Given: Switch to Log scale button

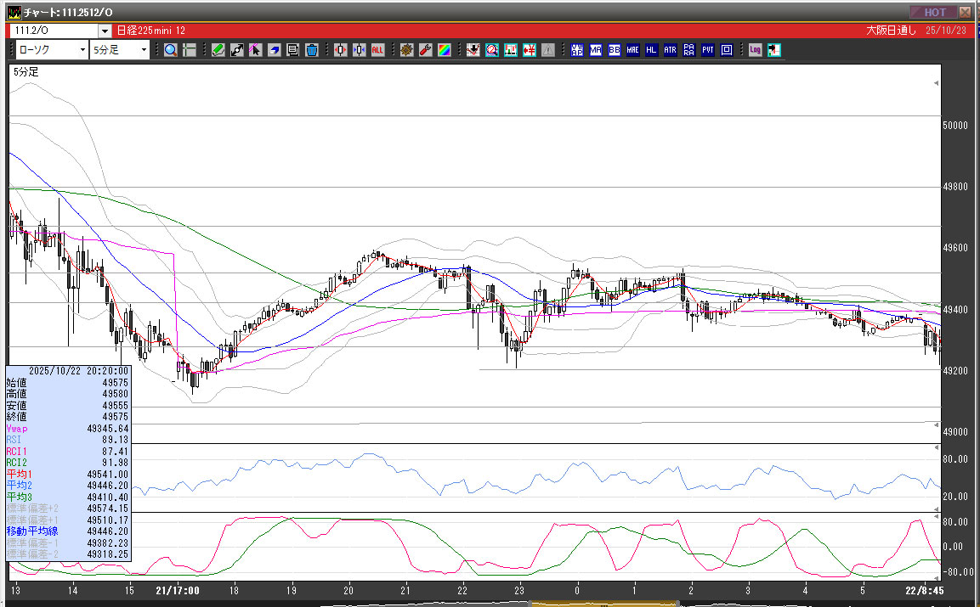Looking at the screenshot, I should (755, 50).
